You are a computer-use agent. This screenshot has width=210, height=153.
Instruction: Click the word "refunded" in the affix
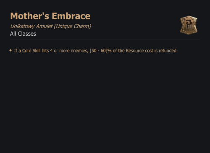pyautogui.click(x=168, y=51)
